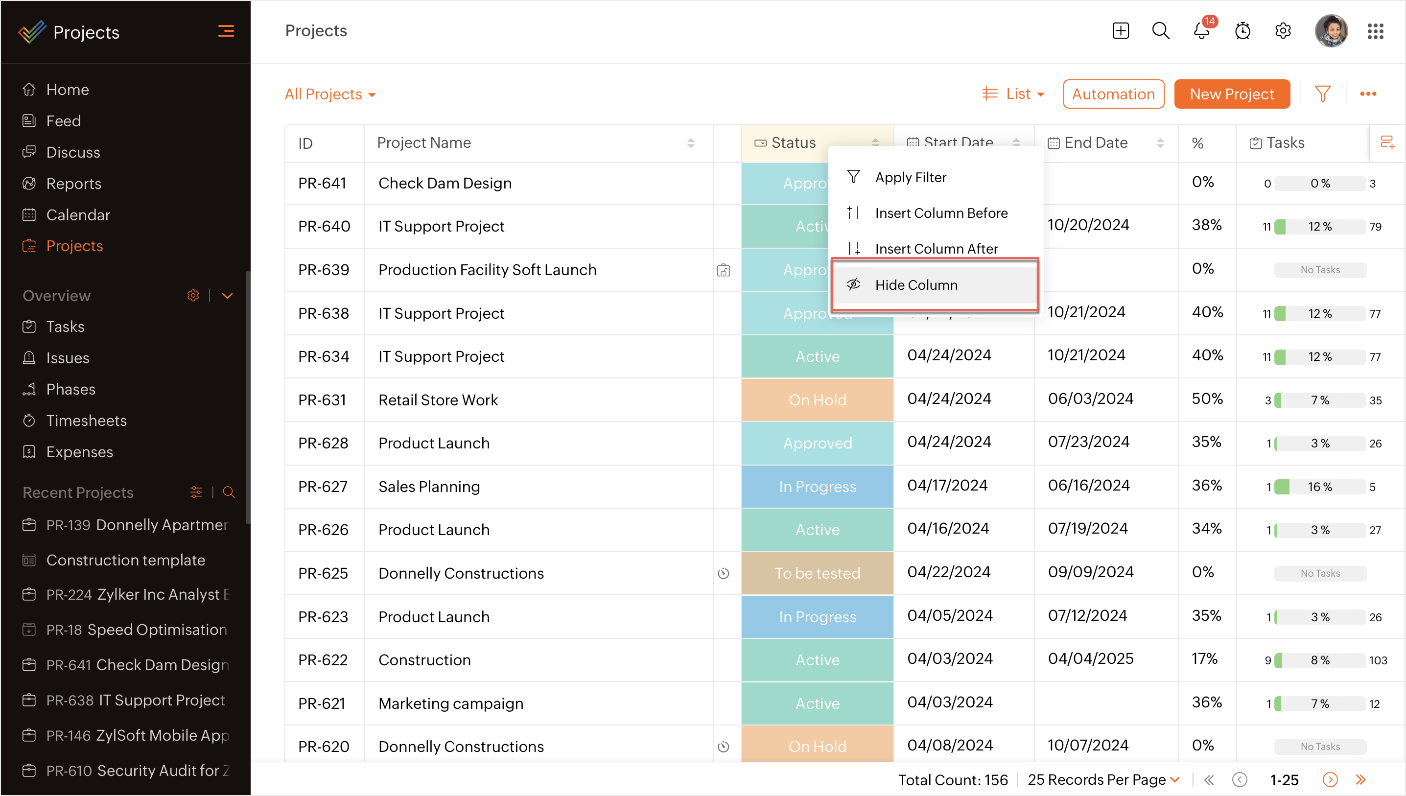Screen dimensions: 1406x796
Task: Click the notifications bell icon
Action: 1201,31
